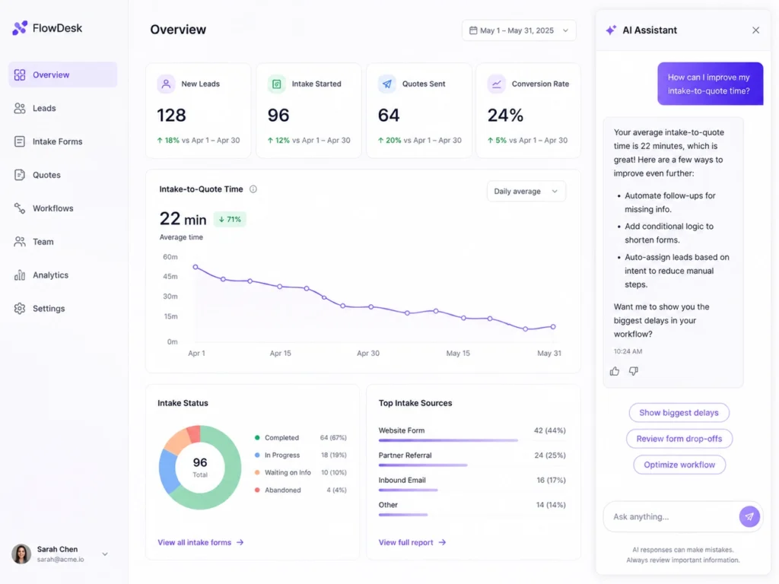Click the Leads people icon in sidebar
Screen dimensions: 779x584
point(20,108)
